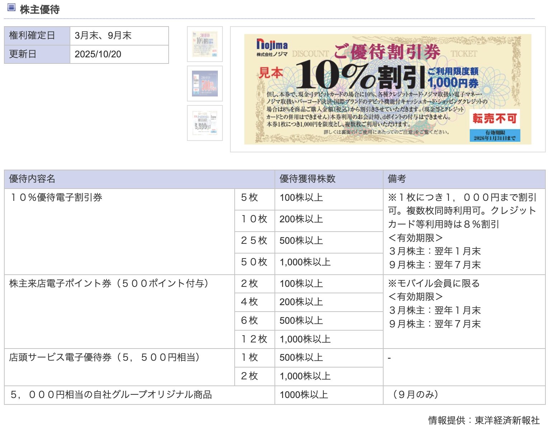549x431 pixels.
Task: Click the 情報提供：東洋経済新報社 credit text
Action: [484, 420]
